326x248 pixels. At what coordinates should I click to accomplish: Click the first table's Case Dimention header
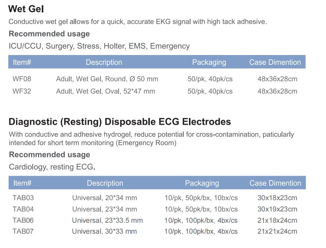click(x=275, y=62)
